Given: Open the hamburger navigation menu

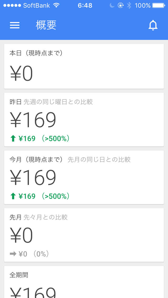Looking at the screenshot, I should pos(15,25).
